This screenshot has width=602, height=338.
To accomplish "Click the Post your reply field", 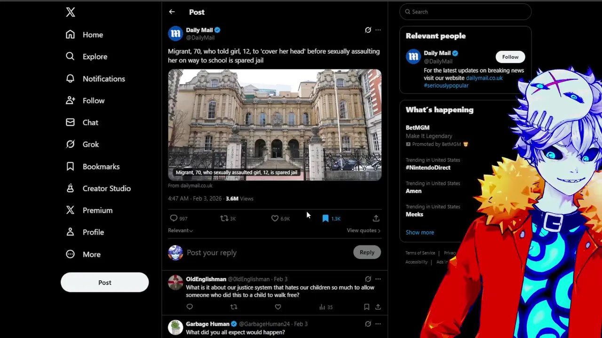I will (x=267, y=253).
